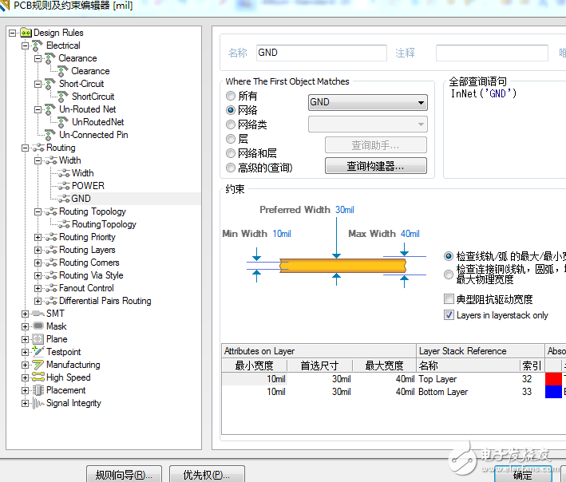
Task: Click the 确定 confirm button
Action: pyautogui.click(x=523, y=475)
